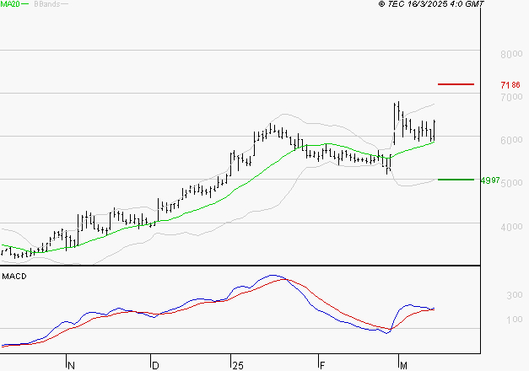Click the BBands legend label
Image resolution: width=529 pixels, height=371 pixels.
47,4
